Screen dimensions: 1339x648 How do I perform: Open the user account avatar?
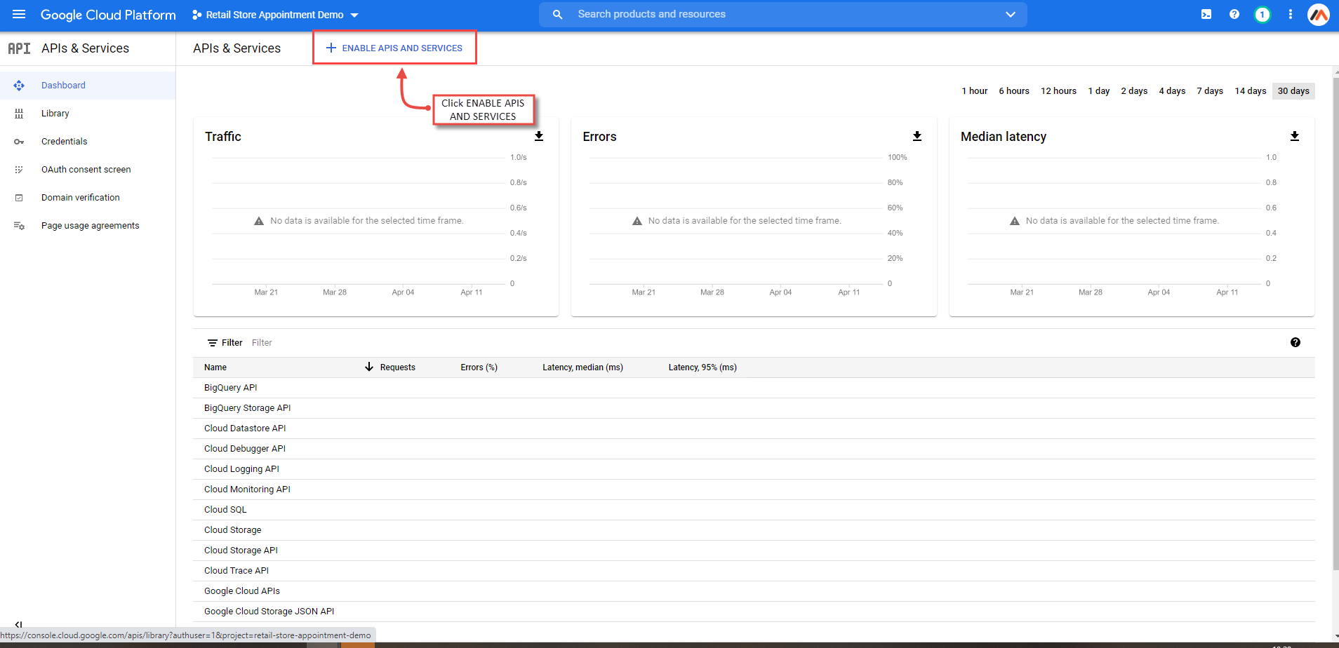point(1319,14)
